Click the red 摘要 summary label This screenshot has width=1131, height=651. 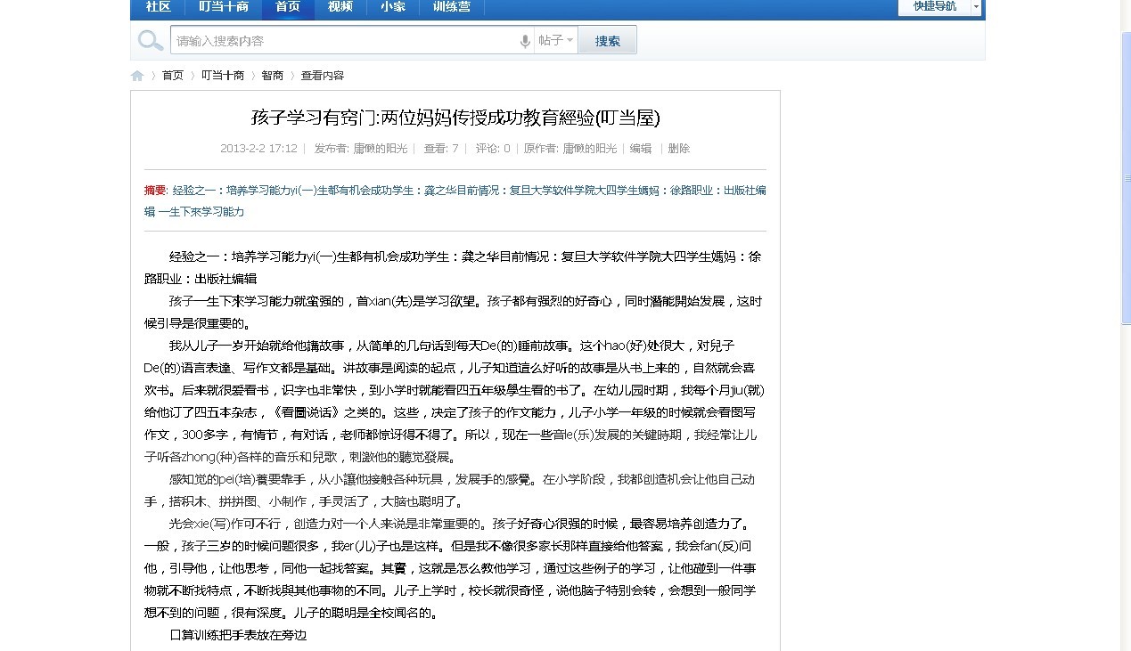155,190
